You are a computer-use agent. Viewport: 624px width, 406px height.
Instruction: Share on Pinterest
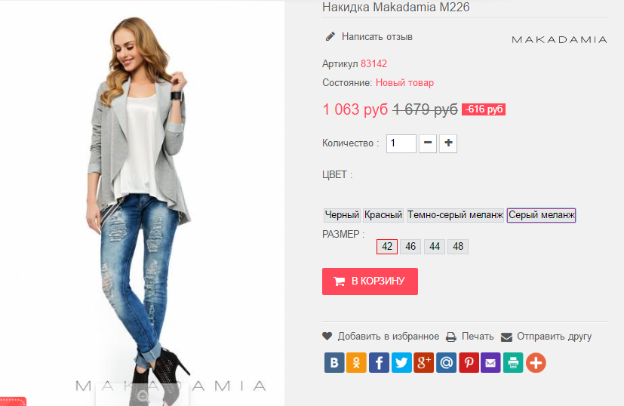[x=469, y=363]
